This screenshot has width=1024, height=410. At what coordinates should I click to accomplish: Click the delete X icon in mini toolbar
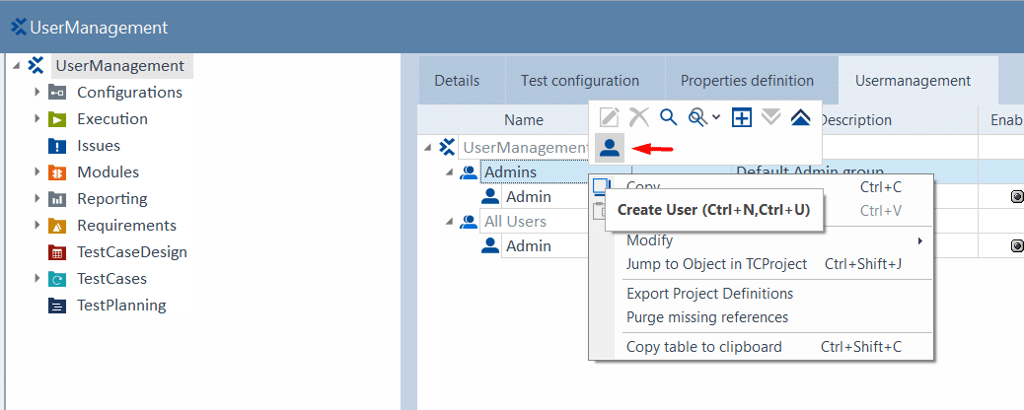[x=639, y=117]
